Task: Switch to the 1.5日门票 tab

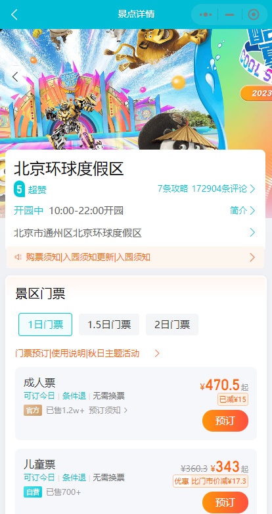Action: (109, 324)
